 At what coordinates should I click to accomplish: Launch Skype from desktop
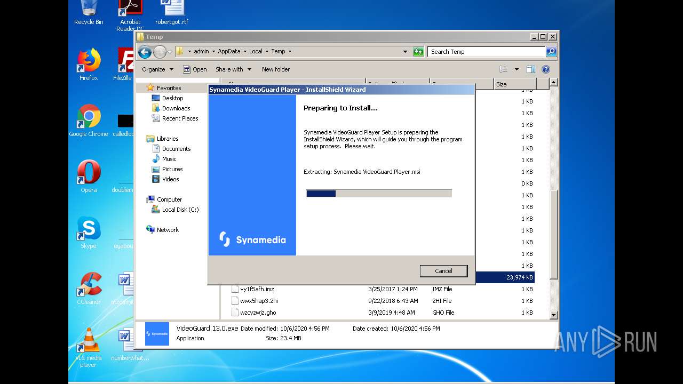(x=89, y=233)
